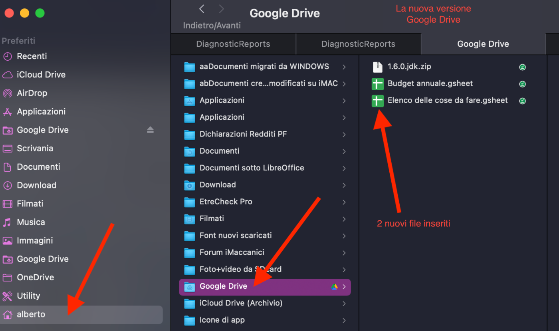Click the EtreCheck Pro folder icon
The height and width of the screenshot is (331, 559).
pos(189,202)
